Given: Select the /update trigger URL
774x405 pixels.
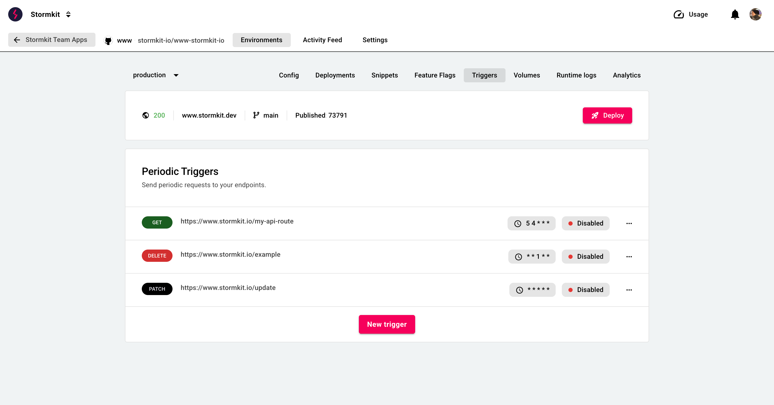Looking at the screenshot, I should pyautogui.click(x=228, y=288).
